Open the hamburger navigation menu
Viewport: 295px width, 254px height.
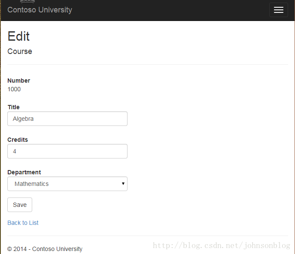[x=278, y=10]
